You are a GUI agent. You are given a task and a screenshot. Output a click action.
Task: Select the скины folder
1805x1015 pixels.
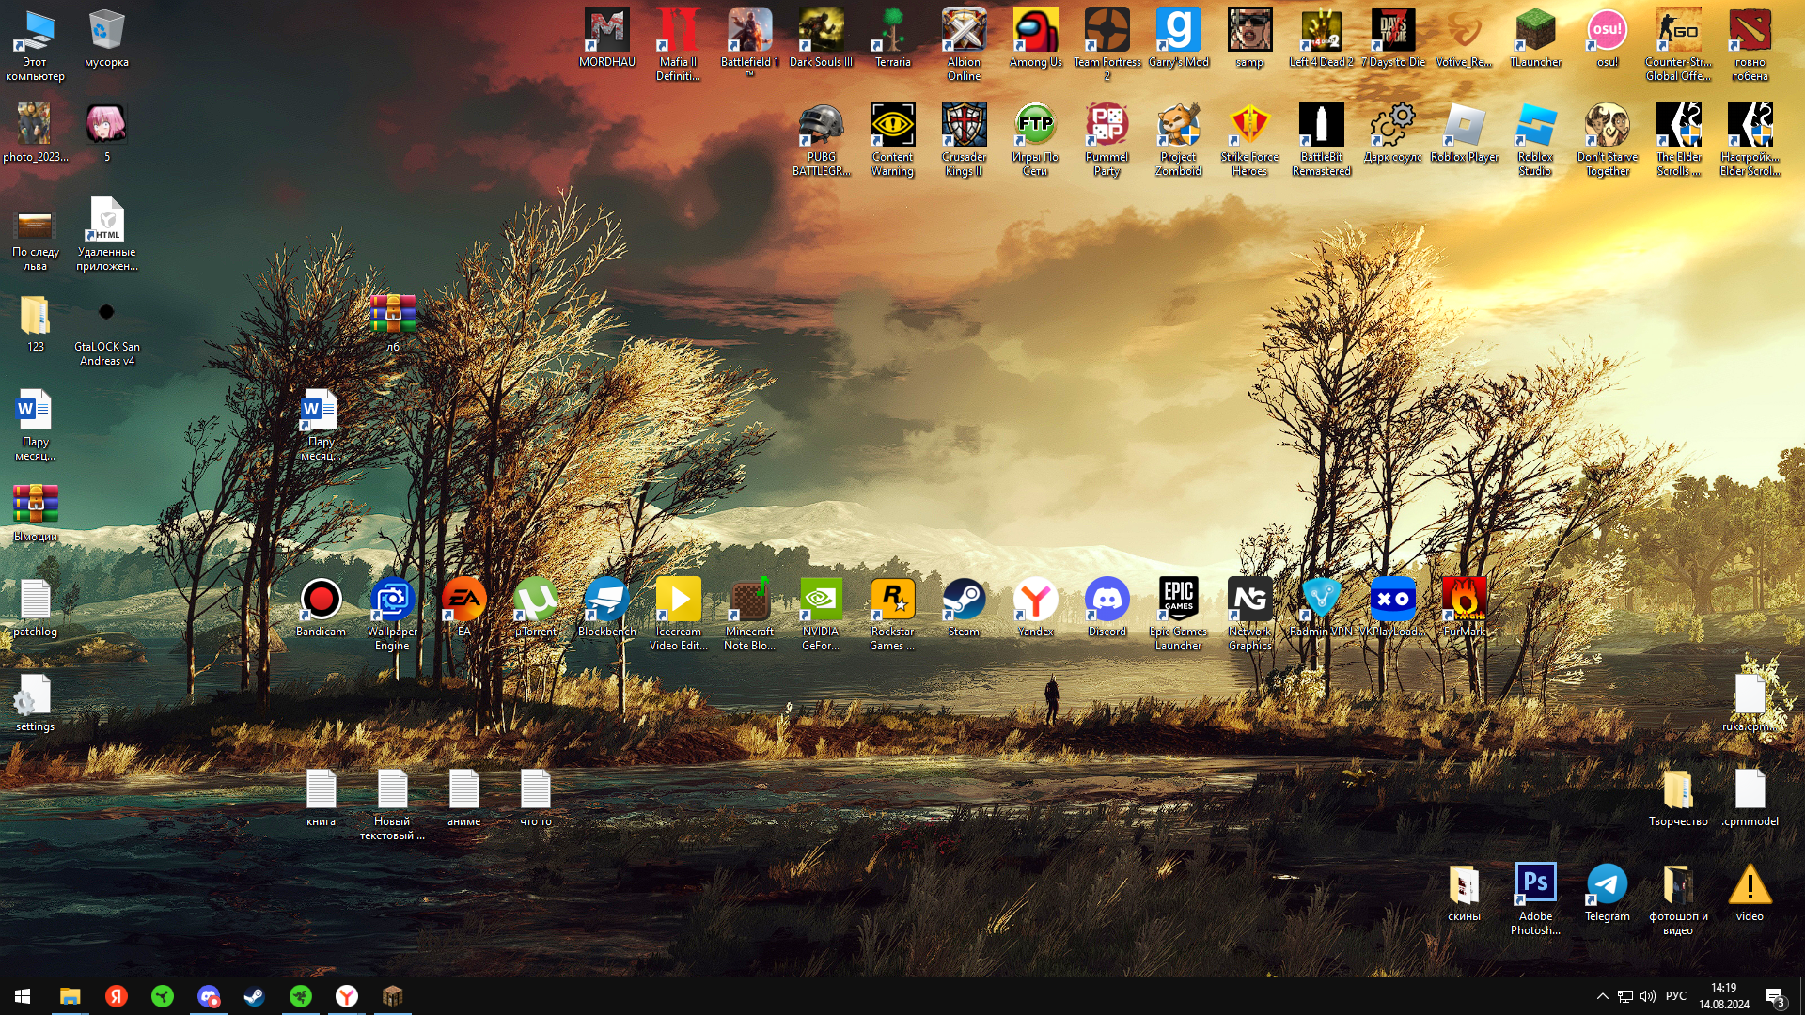point(1464,893)
